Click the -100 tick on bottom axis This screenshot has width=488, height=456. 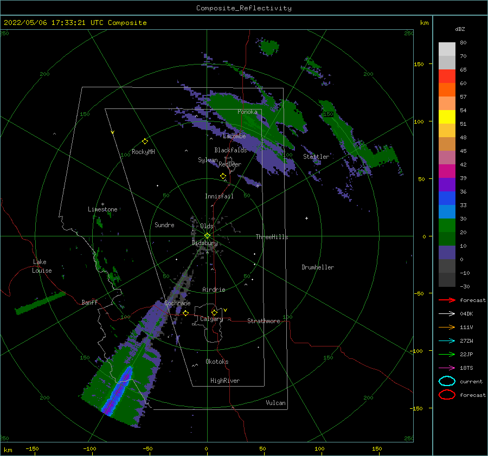point(89,448)
